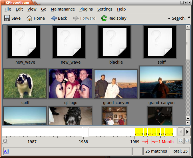
Task: Select the first new_wave placeholder thumbnail
Action: (24, 42)
